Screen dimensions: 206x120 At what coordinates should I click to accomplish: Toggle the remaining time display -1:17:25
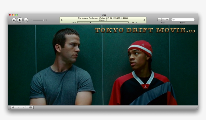tap(133, 22)
